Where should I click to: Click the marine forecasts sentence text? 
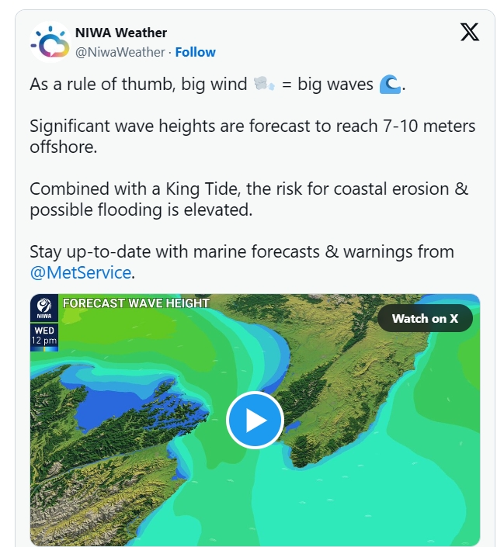[242, 262]
